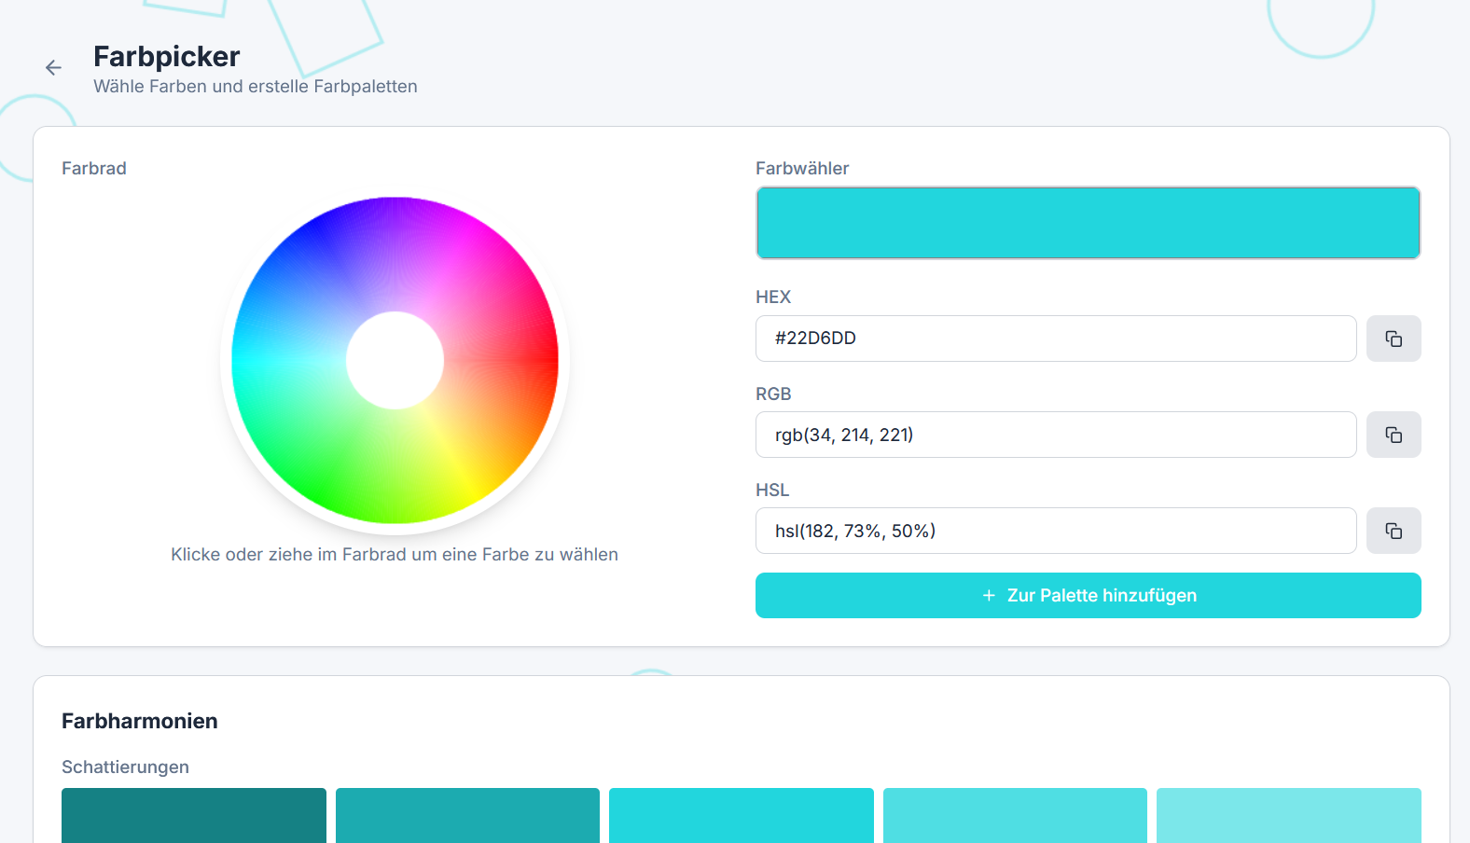Screen dimensions: 1470x843
Task: Focus the HEX input field
Action: [x=1055, y=339]
